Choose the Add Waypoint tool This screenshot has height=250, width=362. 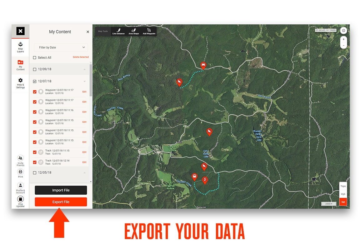coord(149,31)
